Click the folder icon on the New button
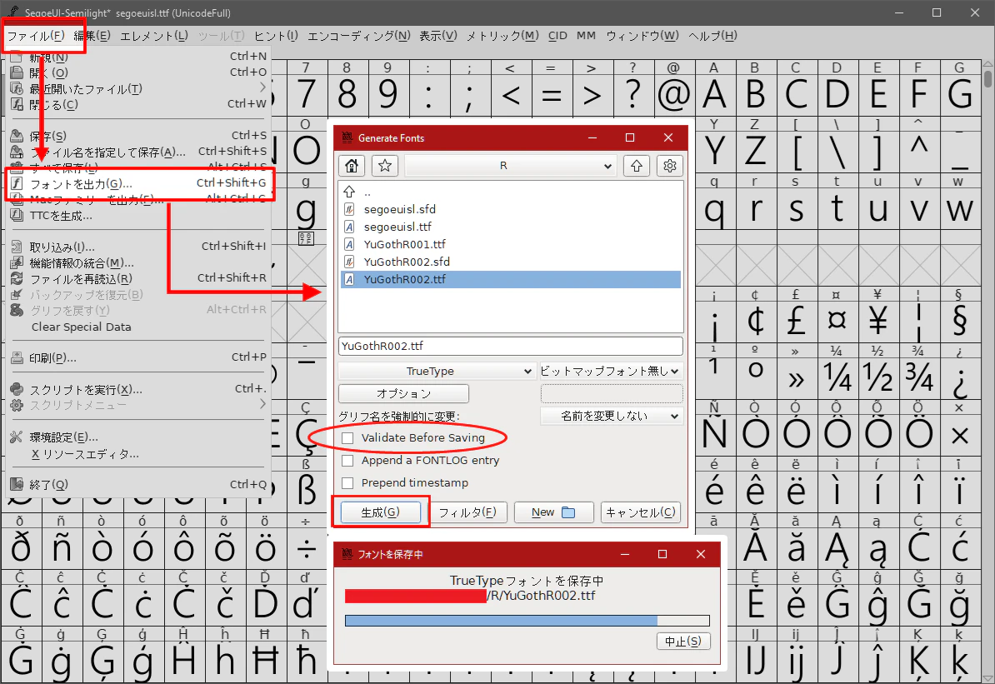The width and height of the screenshot is (995, 684). (x=568, y=512)
